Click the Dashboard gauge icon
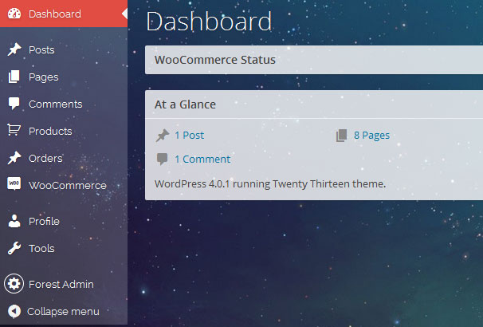Viewport: 483px width, 327px height. [x=14, y=14]
